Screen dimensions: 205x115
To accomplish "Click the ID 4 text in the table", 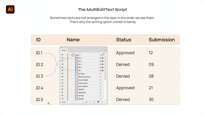I will 39,88.
